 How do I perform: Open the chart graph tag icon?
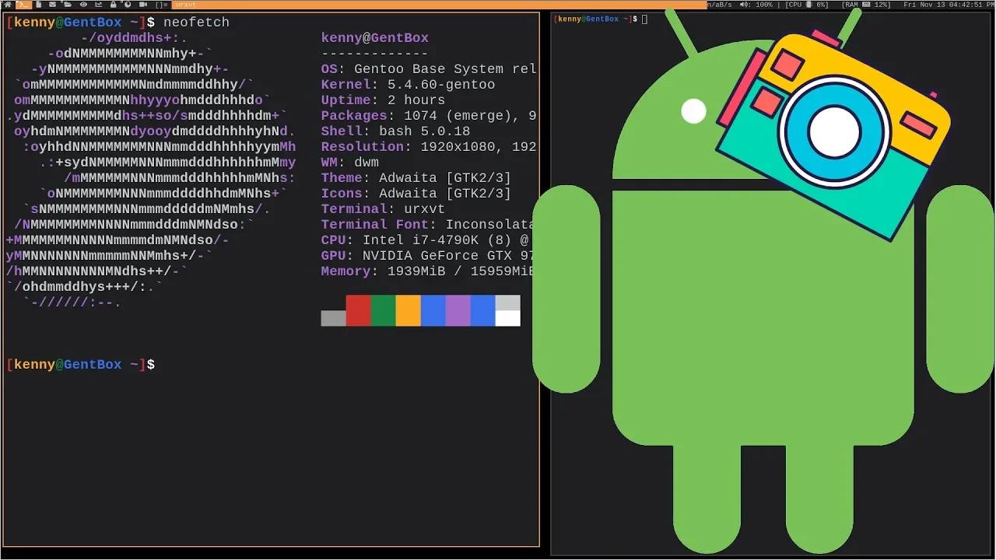coord(97,4)
